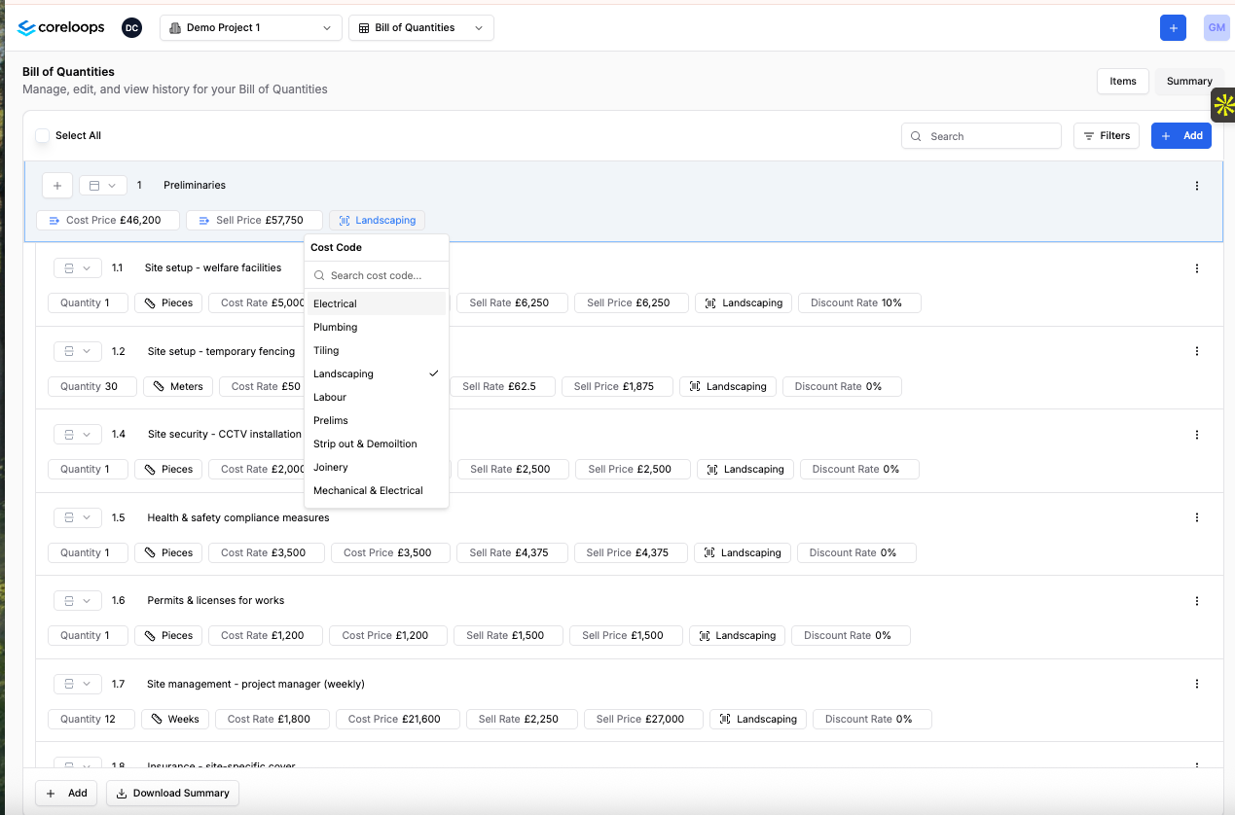Image resolution: width=1235 pixels, height=815 pixels.
Task: Click the yellow asterisk widget icon
Action: 1223,105
